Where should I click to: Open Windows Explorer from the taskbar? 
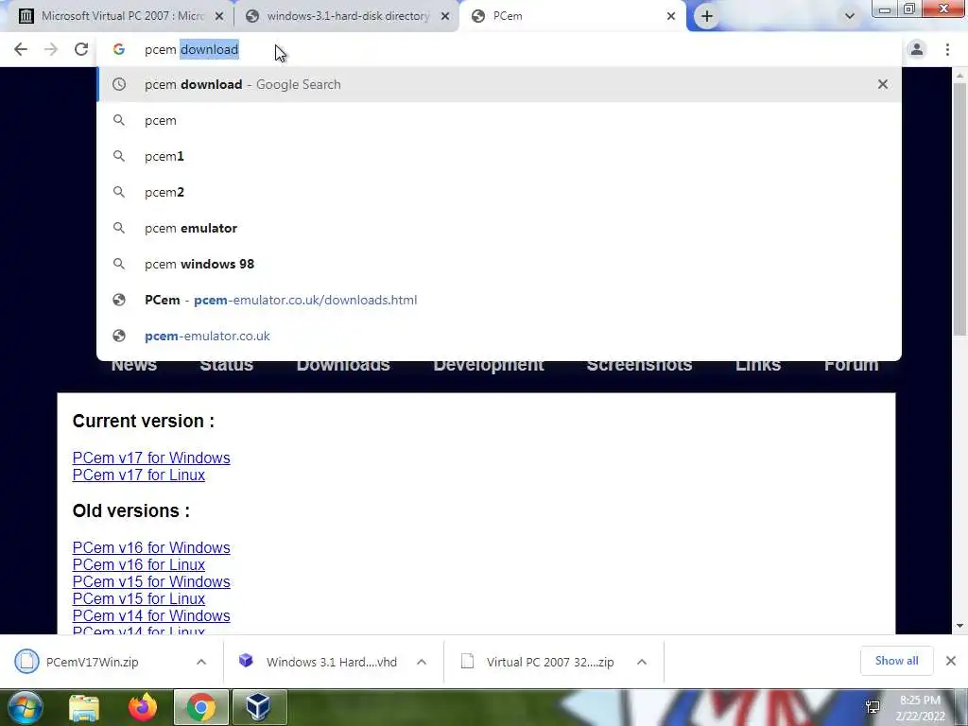[84, 707]
